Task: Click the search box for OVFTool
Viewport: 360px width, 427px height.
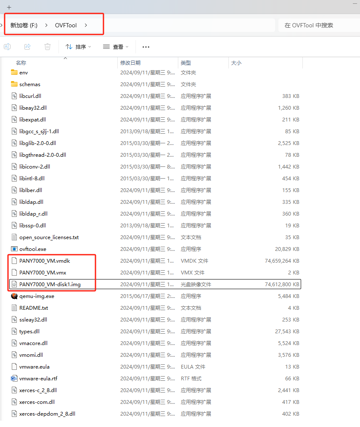Action: pyautogui.click(x=319, y=25)
